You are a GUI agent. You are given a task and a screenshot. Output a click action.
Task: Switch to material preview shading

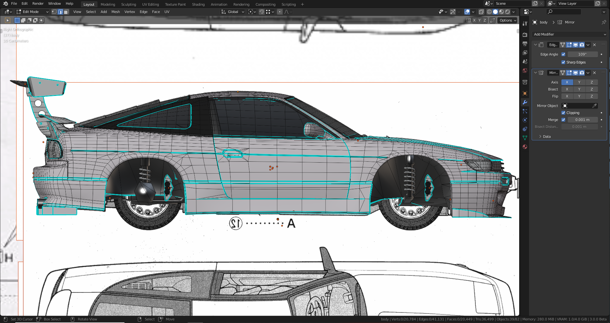click(501, 12)
